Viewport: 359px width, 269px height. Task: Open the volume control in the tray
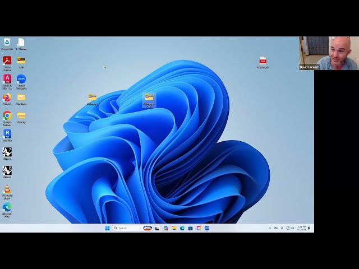click(292, 228)
